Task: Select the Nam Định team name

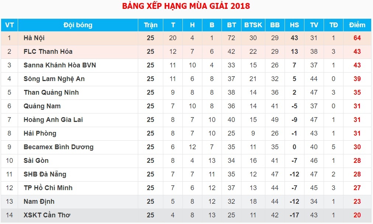Action: [39, 202]
